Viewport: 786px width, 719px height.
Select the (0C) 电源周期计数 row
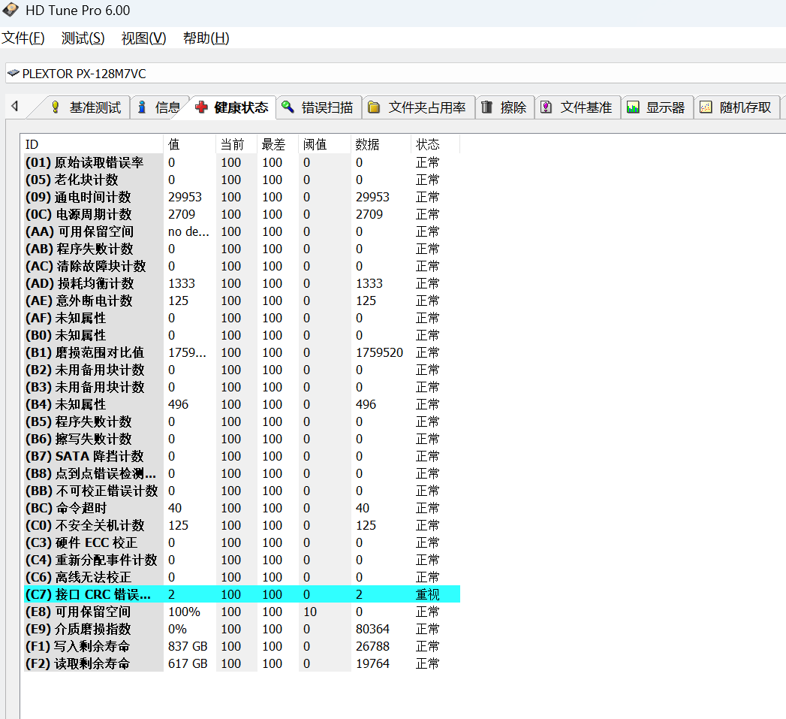(x=242, y=214)
